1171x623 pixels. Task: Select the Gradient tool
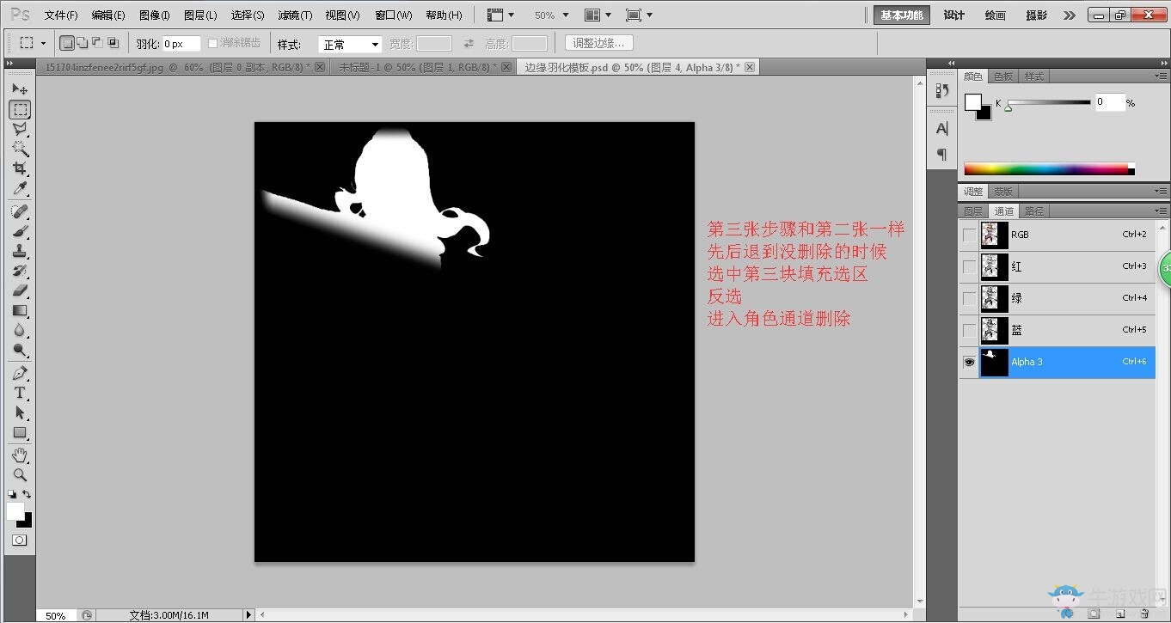tap(20, 310)
